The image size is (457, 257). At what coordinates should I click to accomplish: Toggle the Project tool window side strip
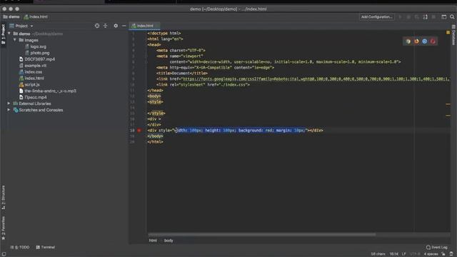[x=3, y=34]
